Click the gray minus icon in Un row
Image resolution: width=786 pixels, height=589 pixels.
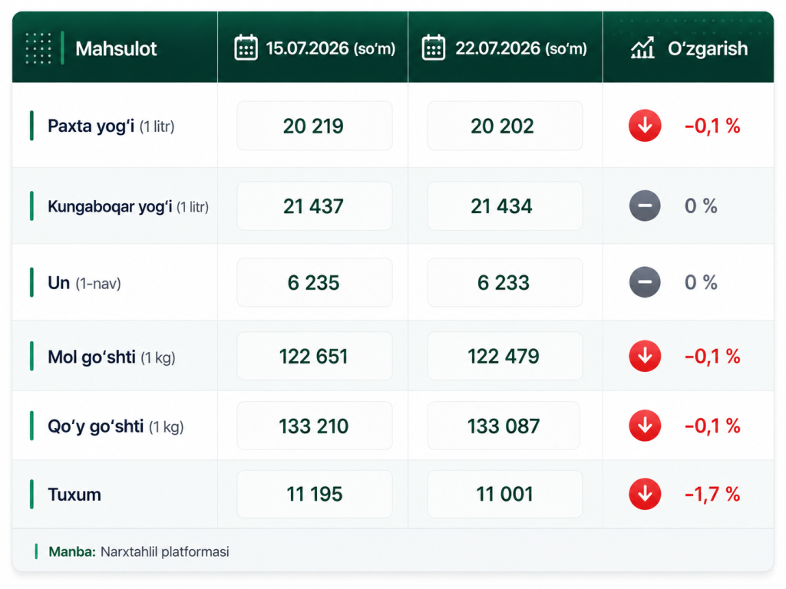point(645,282)
